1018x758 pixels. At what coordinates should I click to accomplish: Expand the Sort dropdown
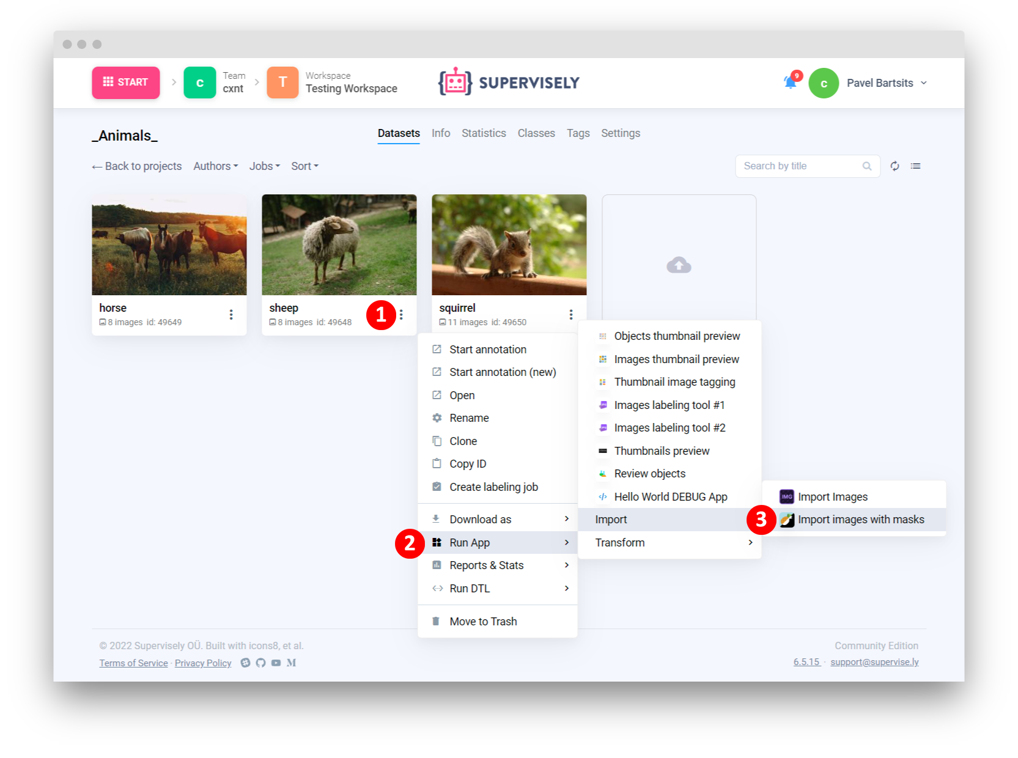click(304, 166)
